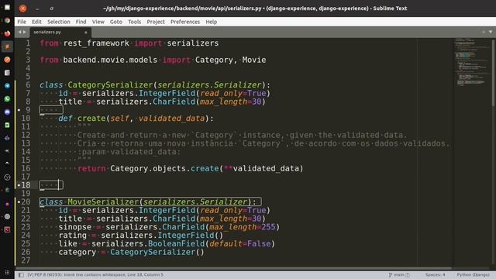
Task: Click 'Movie' import name on line 3
Action: (254, 60)
